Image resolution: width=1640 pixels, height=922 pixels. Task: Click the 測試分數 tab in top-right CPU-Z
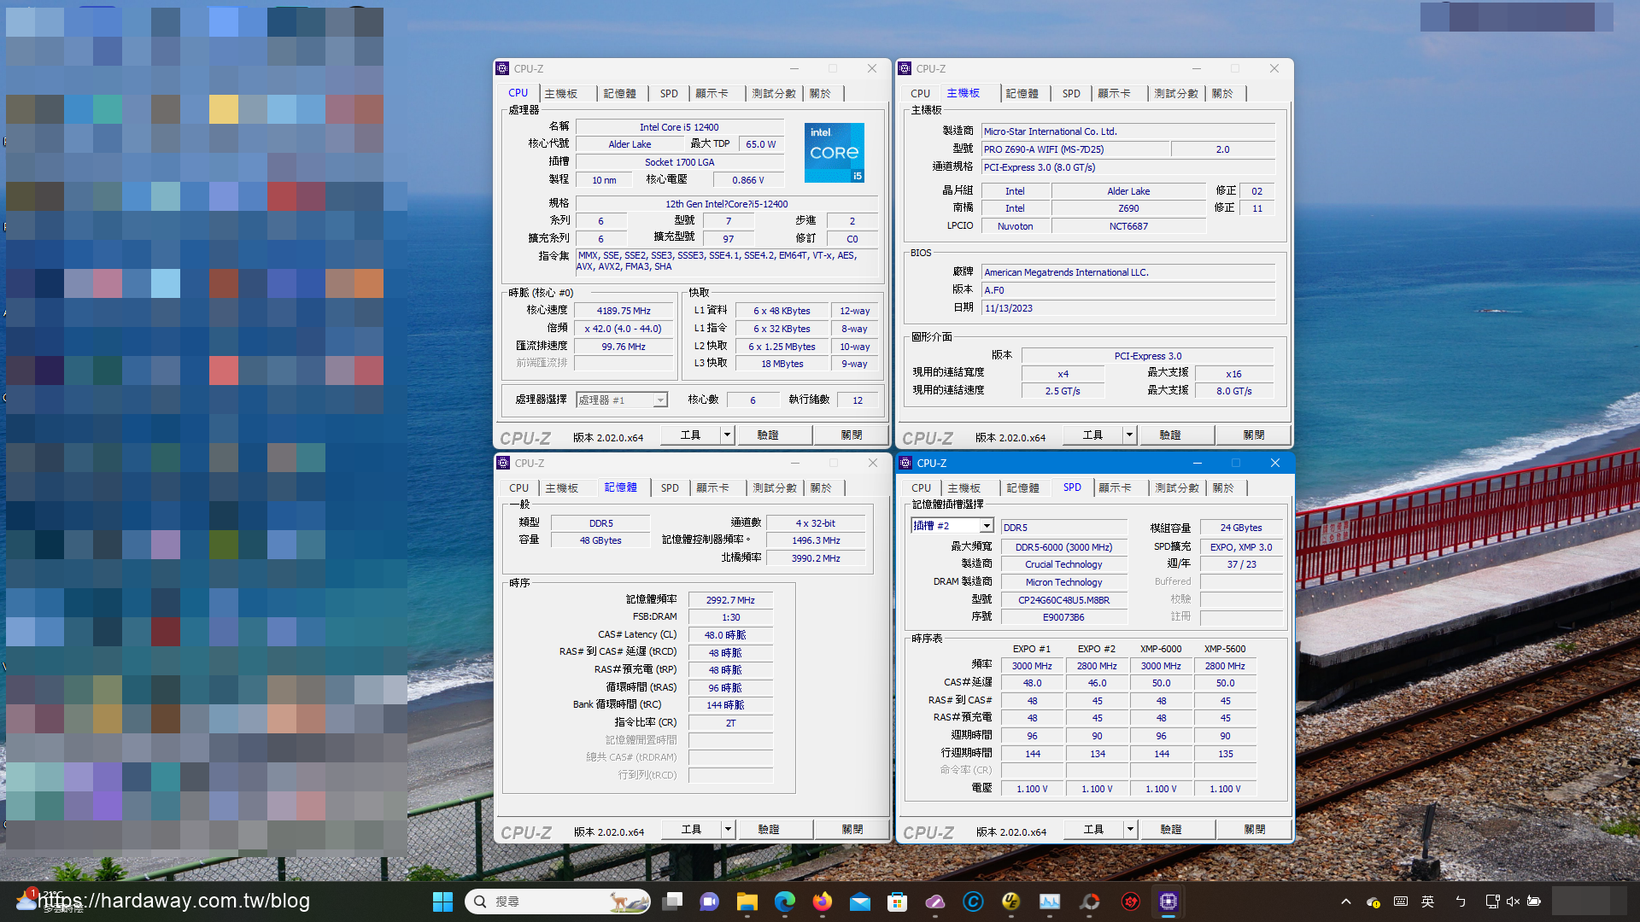1174,92
